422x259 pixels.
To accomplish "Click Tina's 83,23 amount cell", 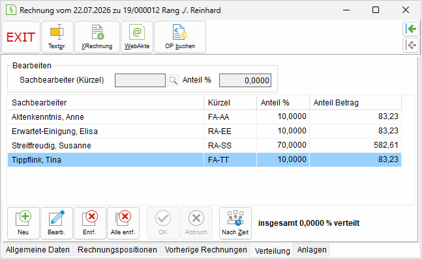I will [x=355, y=159].
